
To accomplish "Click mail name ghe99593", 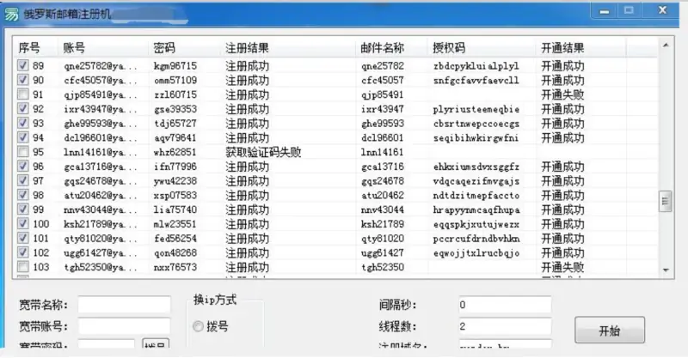I will [x=383, y=124].
